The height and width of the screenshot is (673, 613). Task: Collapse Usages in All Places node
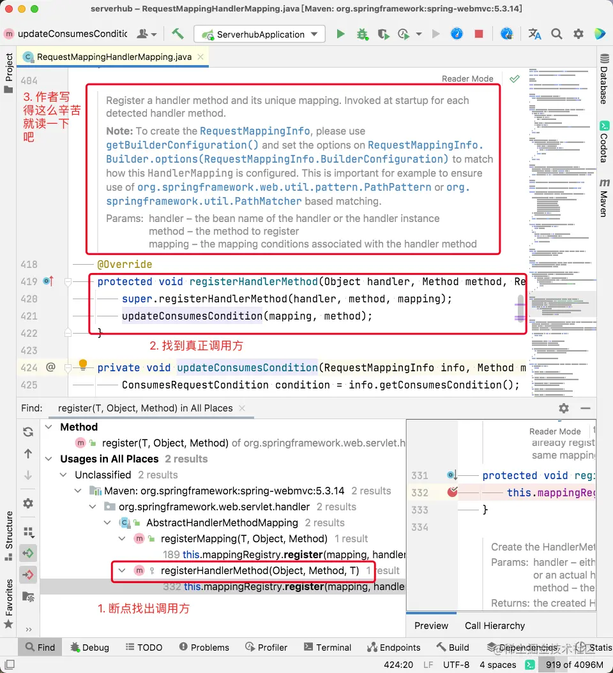coord(49,459)
